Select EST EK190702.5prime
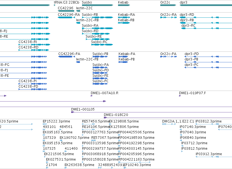The image size is (232, 169). (61, 140)
